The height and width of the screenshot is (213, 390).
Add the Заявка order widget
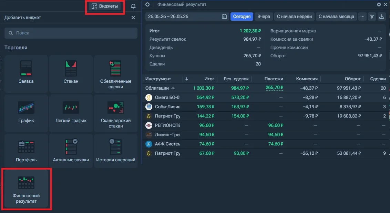coord(26,74)
